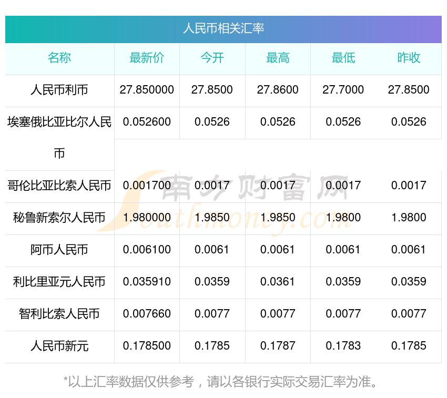This screenshot has width=447, height=398.
Task: Click 人民币利币 lowest value 27.7000
Action: (343, 90)
